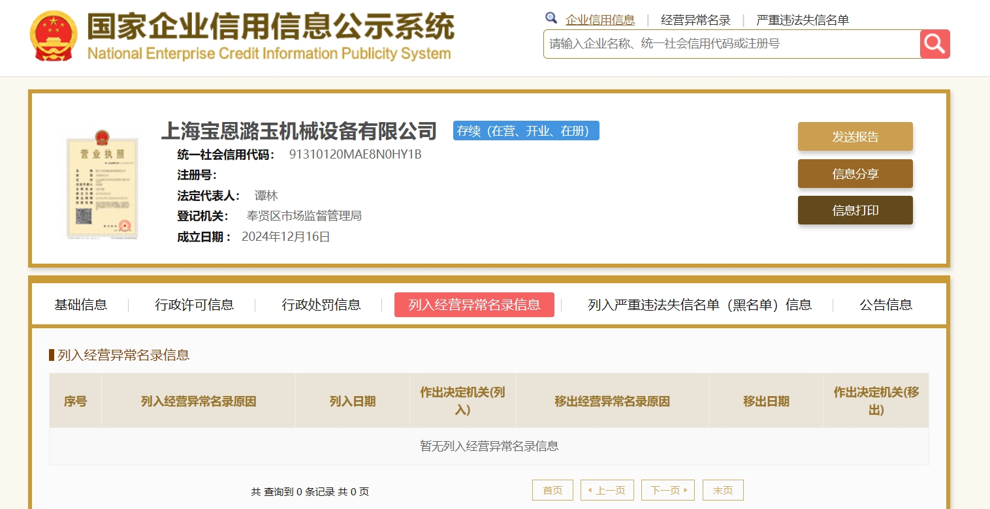The image size is (990, 509).
Task: Click the red search magnifier button
Action: (x=935, y=44)
